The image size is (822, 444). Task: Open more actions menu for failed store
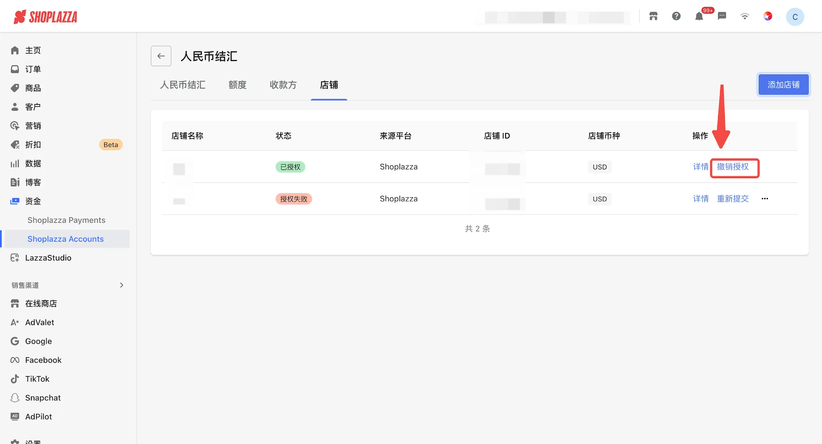coord(765,199)
